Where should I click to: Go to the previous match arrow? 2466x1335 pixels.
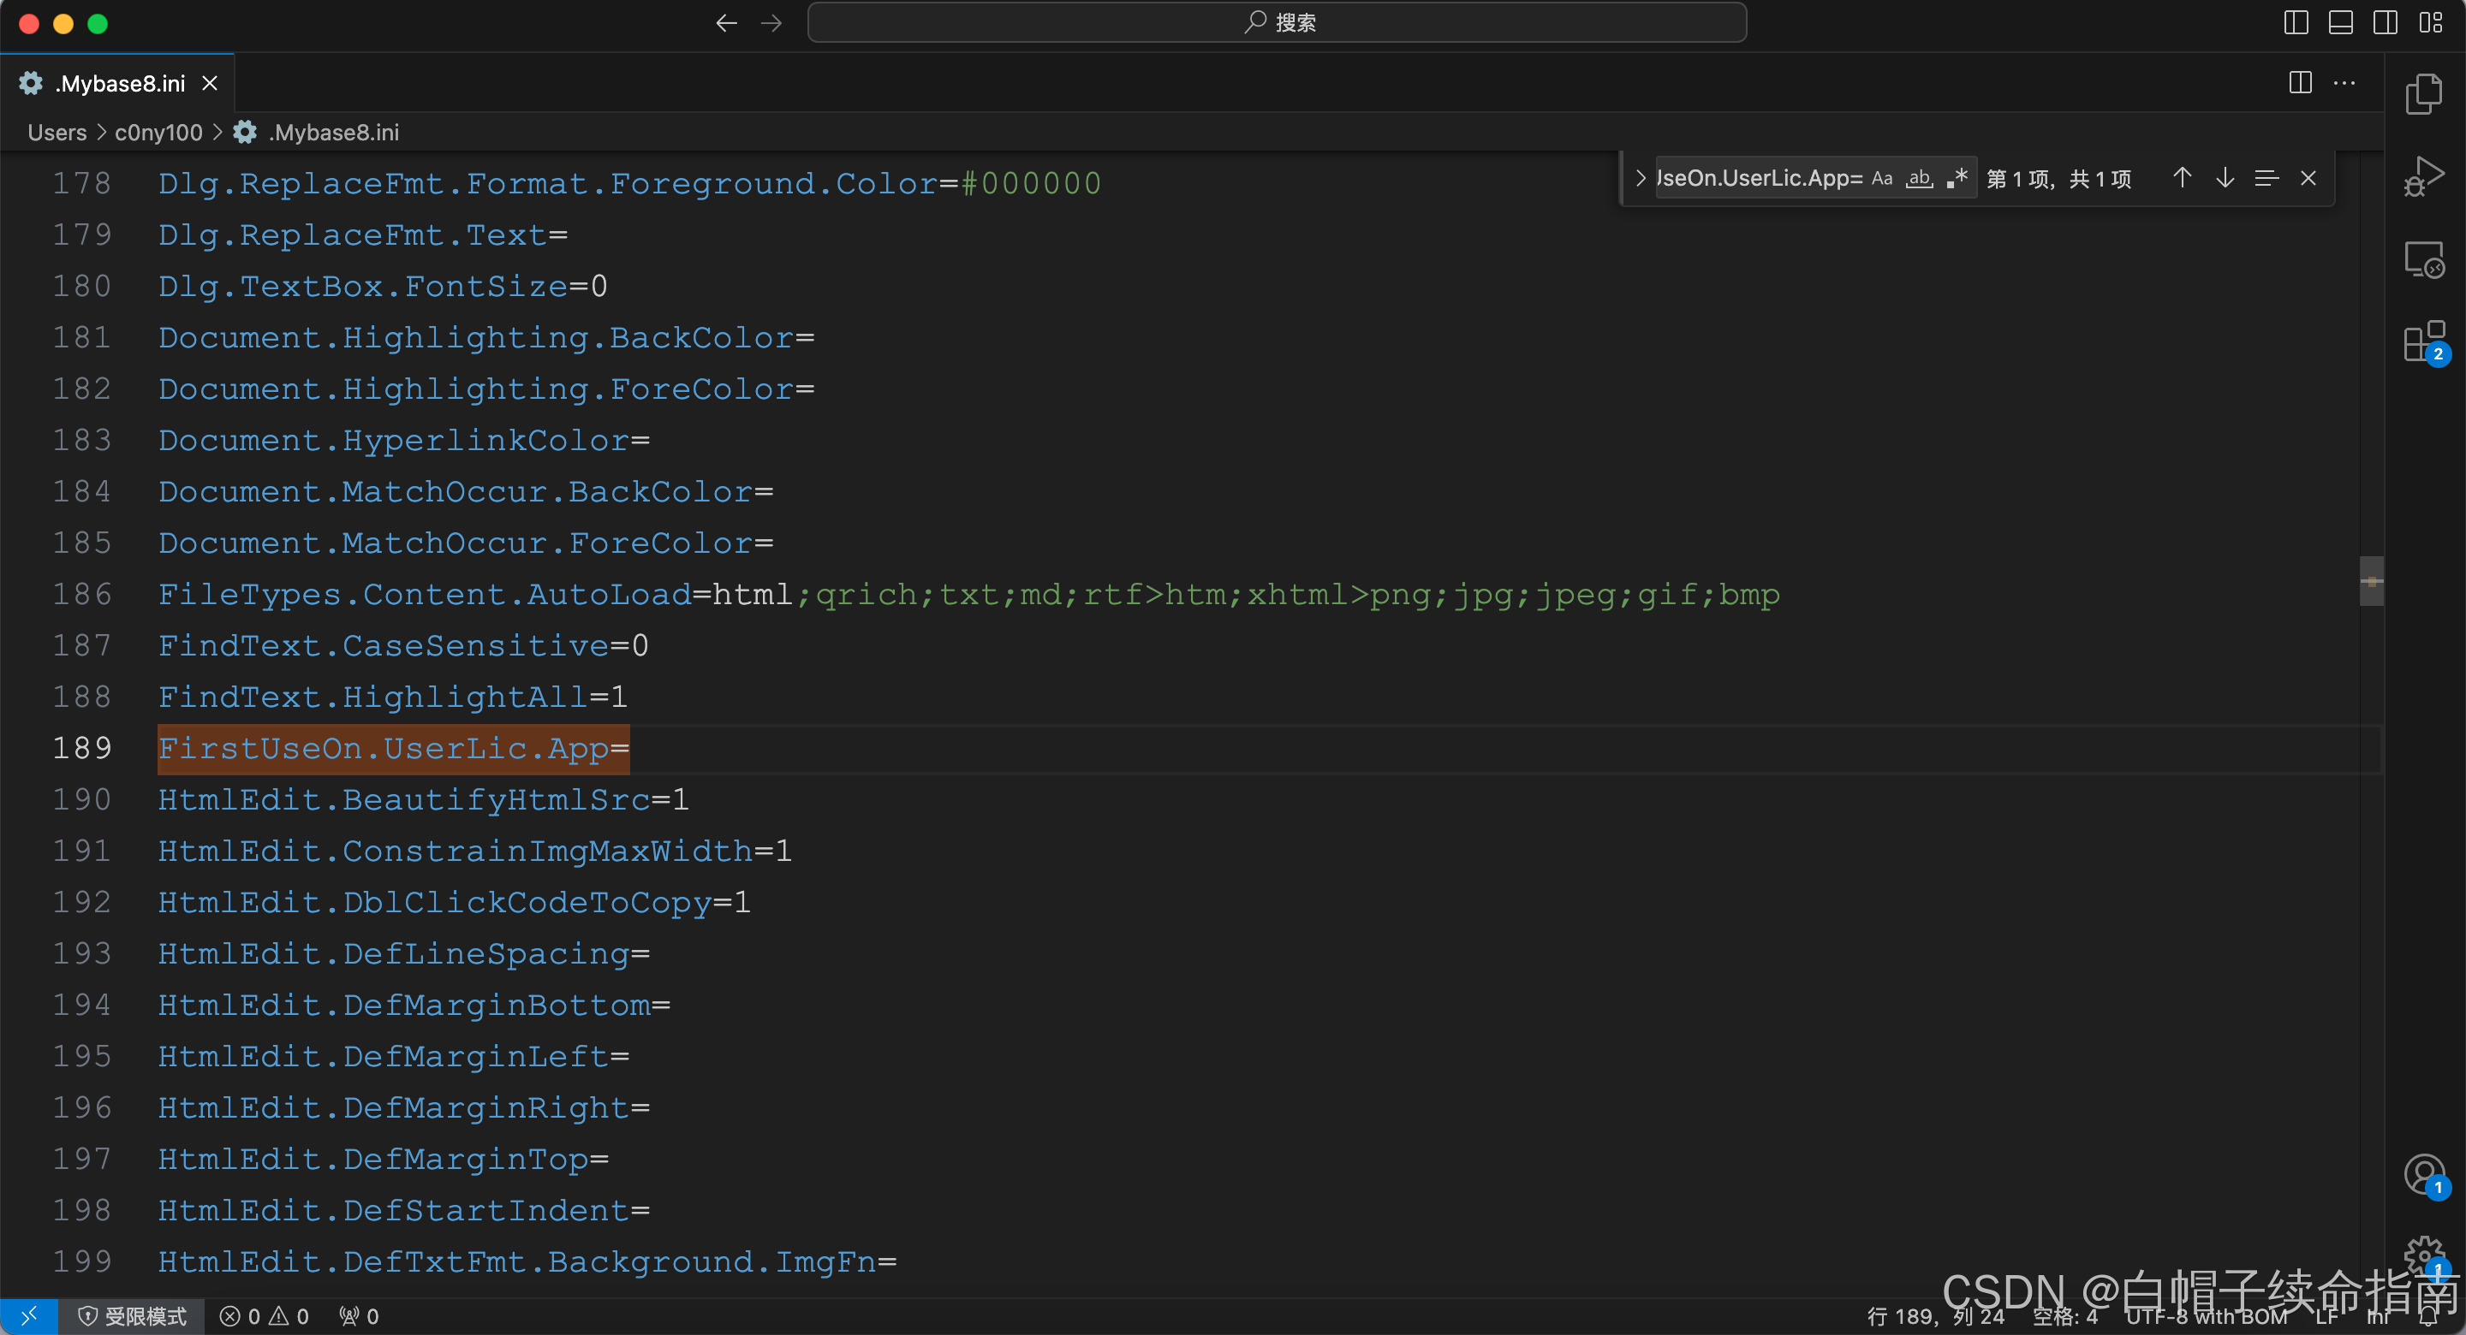tap(2182, 178)
